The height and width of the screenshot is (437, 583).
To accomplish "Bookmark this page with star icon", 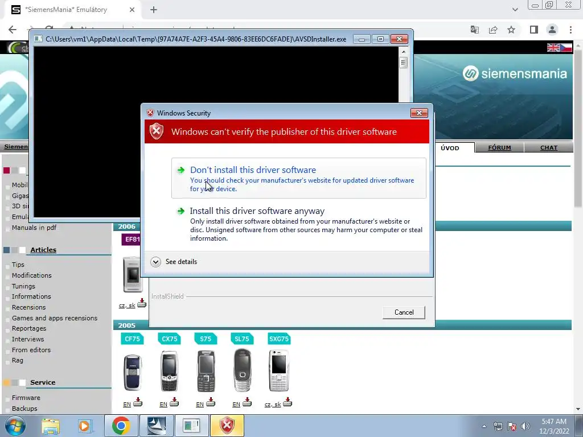I will coord(511,30).
